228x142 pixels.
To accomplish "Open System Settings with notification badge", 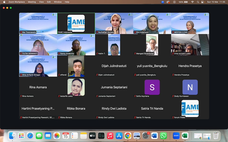I will point(146,136).
